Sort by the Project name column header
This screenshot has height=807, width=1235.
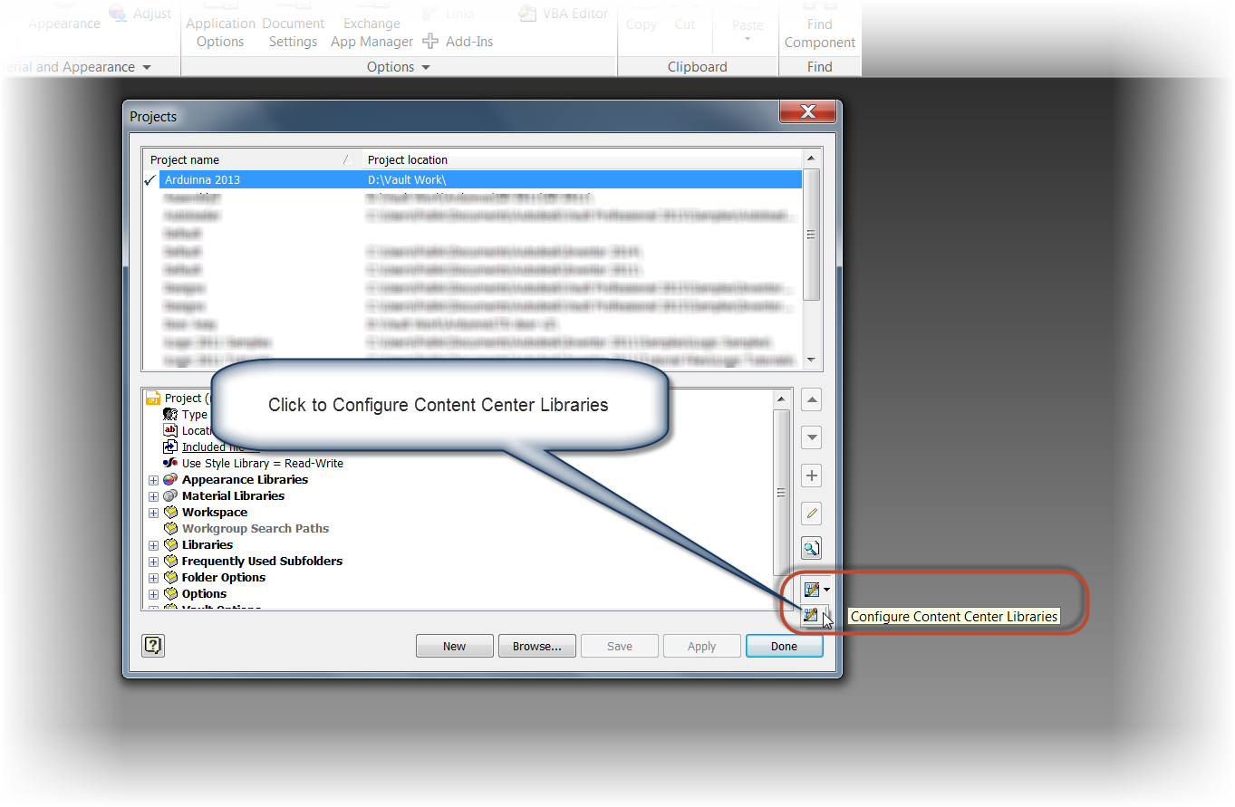click(x=253, y=159)
